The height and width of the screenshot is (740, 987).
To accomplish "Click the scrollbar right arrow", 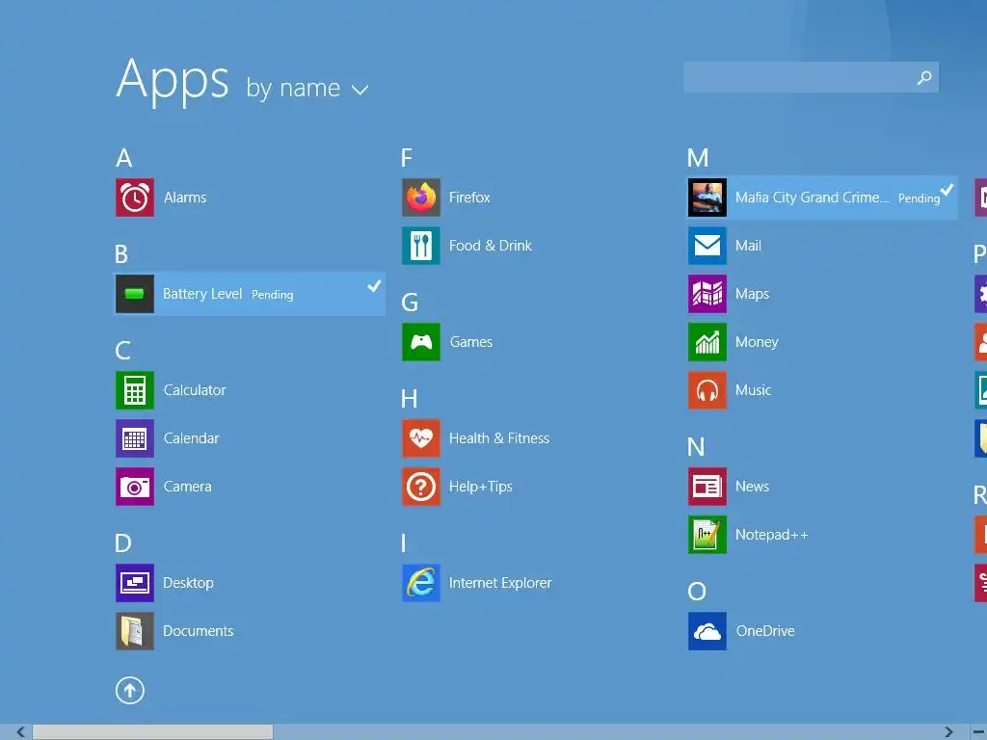I will pos(948,732).
